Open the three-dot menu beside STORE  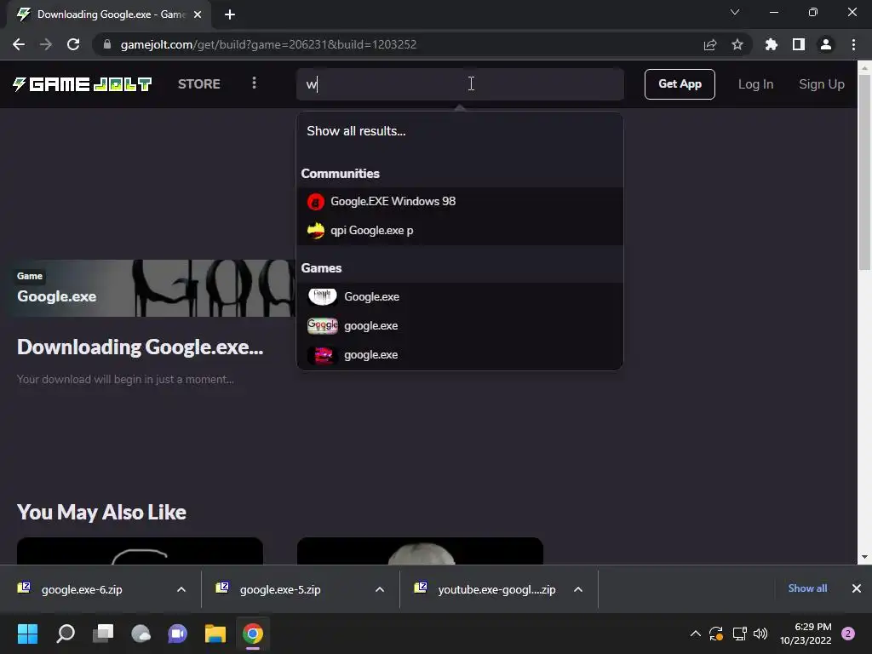[254, 83]
